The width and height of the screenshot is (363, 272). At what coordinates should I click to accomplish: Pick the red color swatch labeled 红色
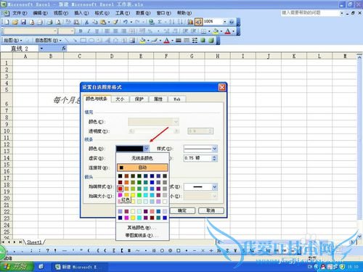click(121, 189)
